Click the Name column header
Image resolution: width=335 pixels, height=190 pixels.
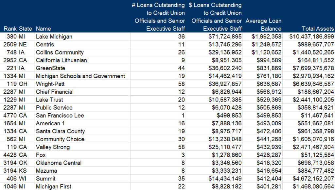pyautogui.click(x=44, y=29)
